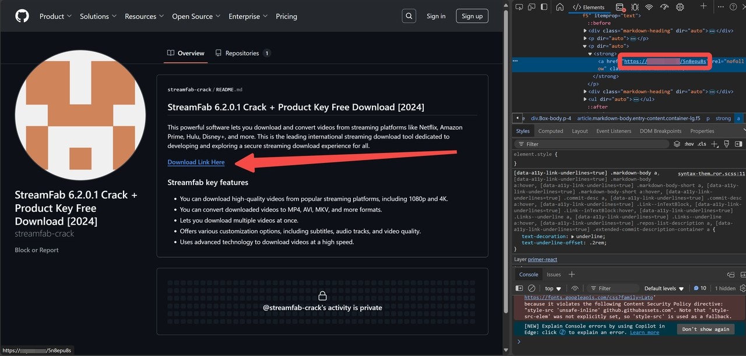
Task: Show console sidebar icon
Action: tap(519, 289)
